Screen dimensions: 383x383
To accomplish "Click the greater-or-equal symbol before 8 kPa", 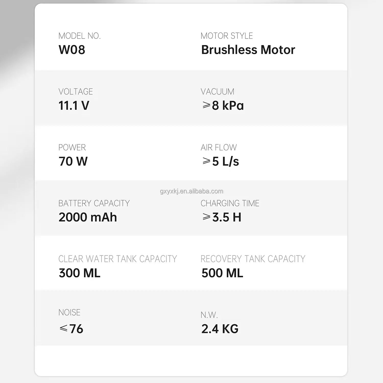I will (x=206, y=105).
